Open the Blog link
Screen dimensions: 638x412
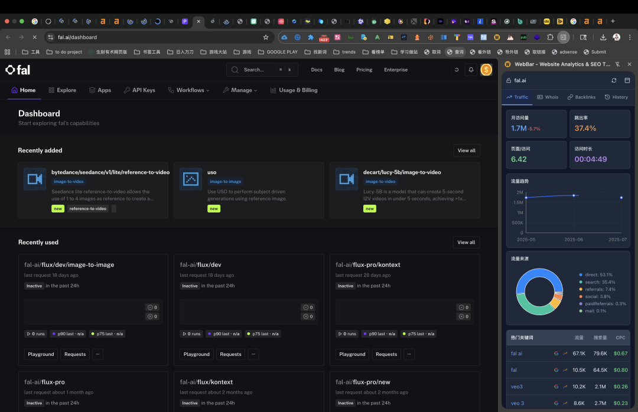(x=339, y=70)
